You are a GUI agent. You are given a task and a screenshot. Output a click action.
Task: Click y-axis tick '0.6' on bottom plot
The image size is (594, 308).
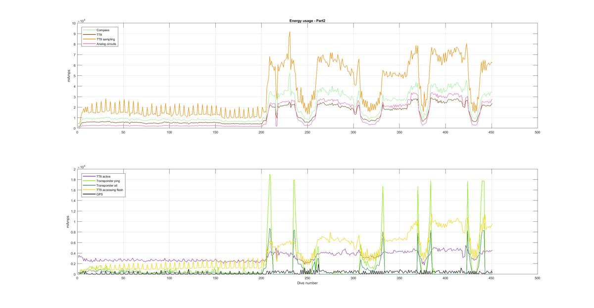[x=73, y=243]
